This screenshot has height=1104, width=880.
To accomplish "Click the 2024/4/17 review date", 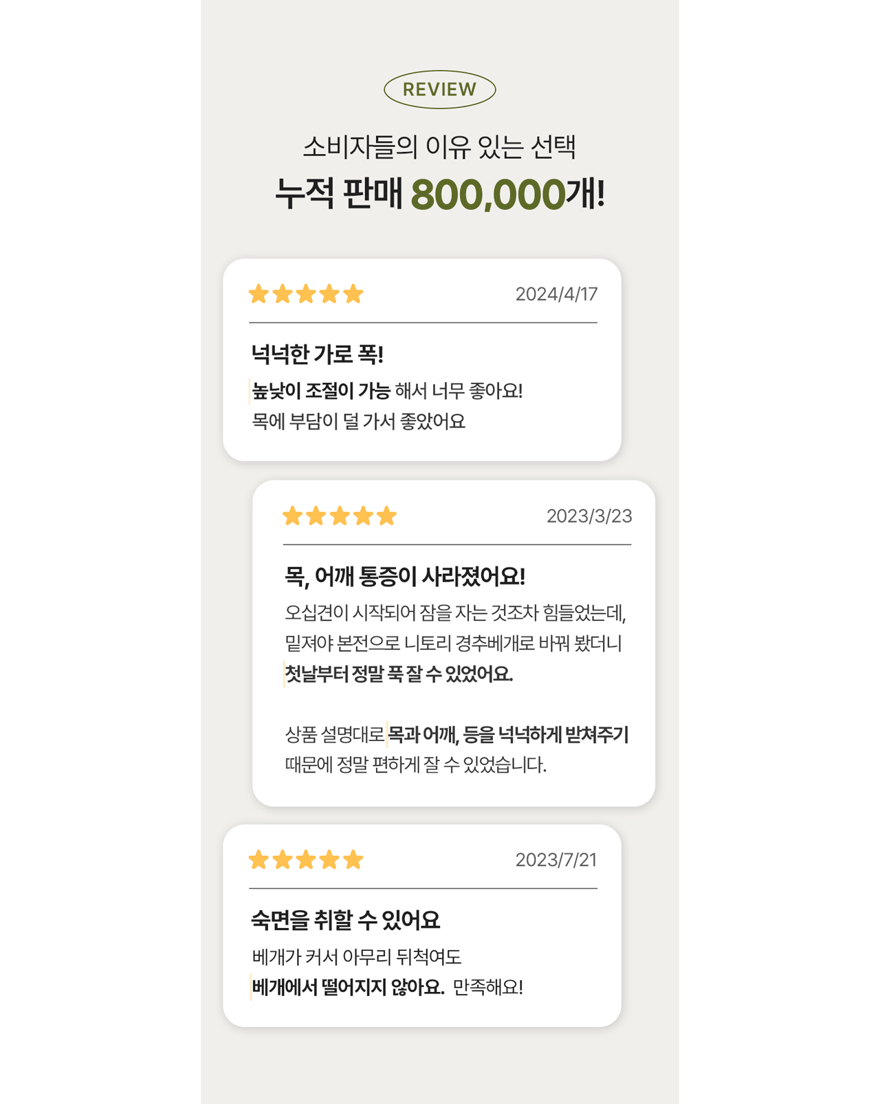I will pos(556,294).
